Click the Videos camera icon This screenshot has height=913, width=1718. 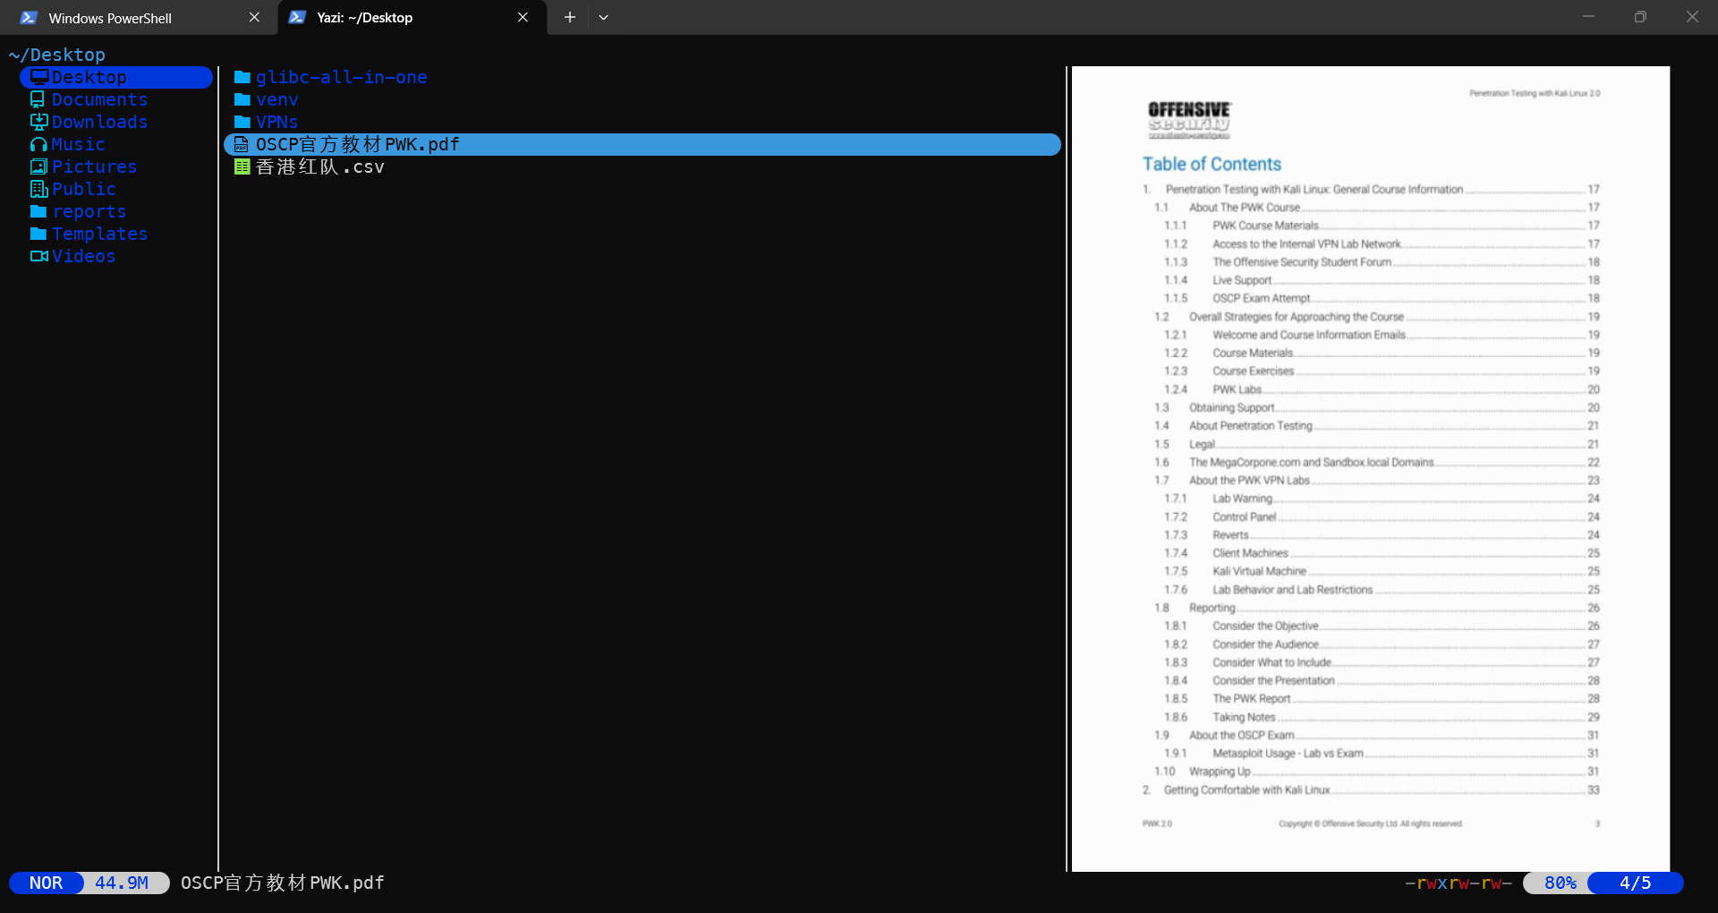[38, 256]
